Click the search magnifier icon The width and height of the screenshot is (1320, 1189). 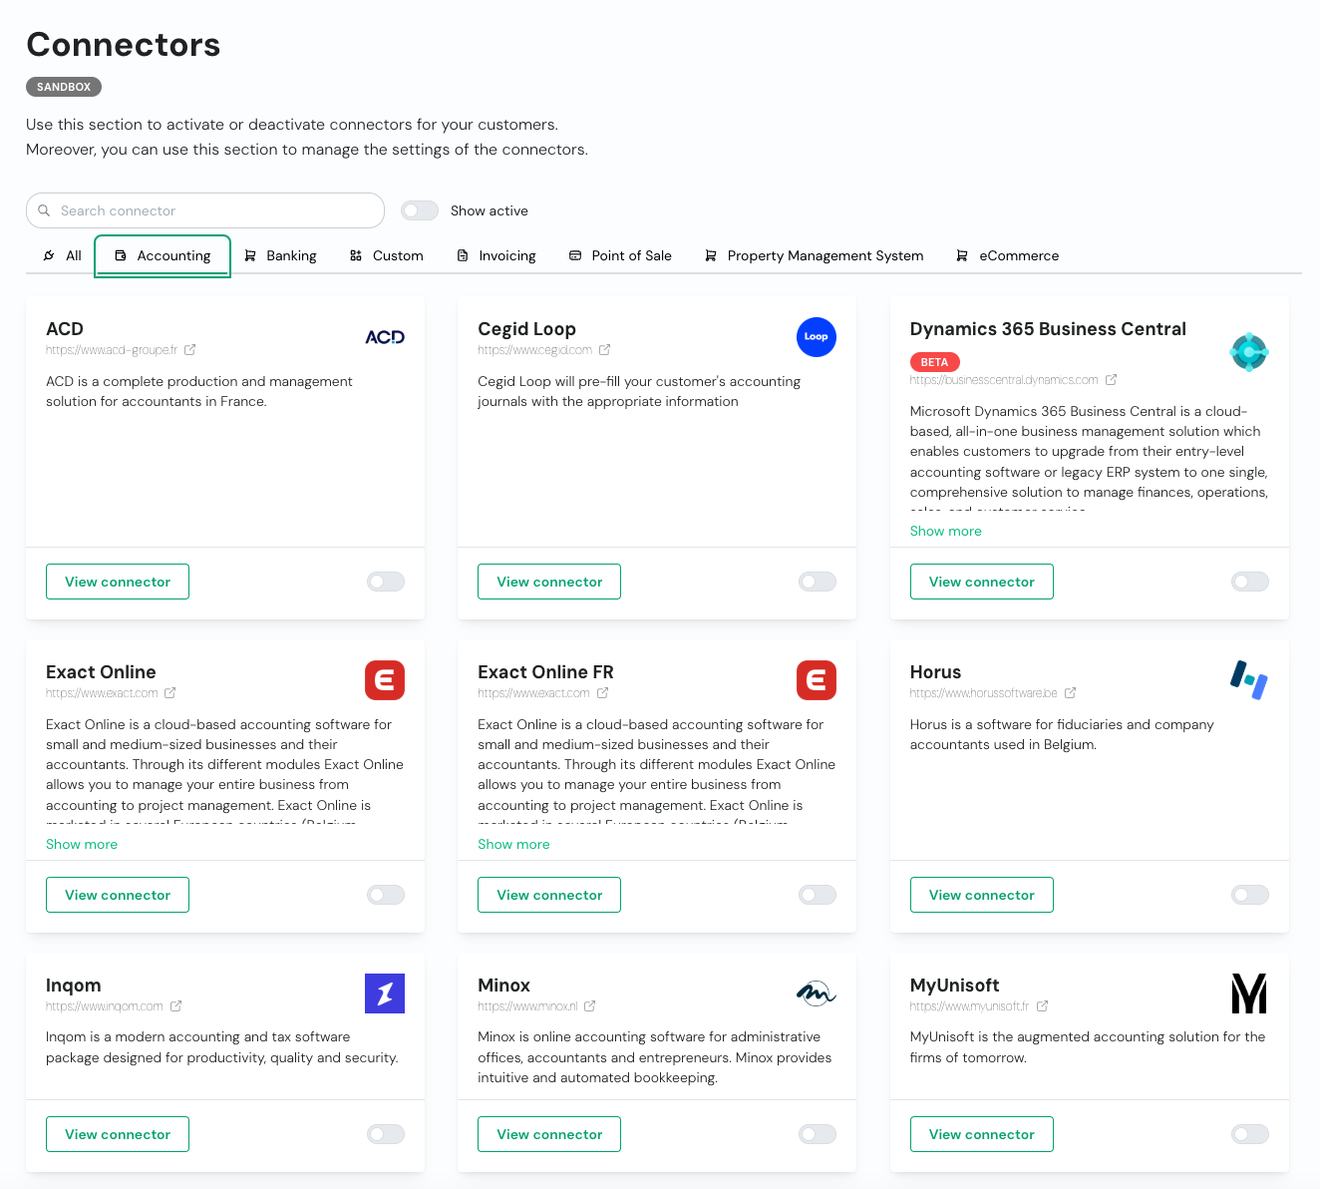44,210
